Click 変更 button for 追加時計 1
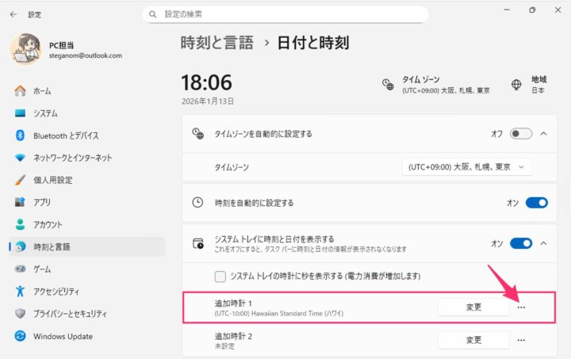 (x=473, y=307)
